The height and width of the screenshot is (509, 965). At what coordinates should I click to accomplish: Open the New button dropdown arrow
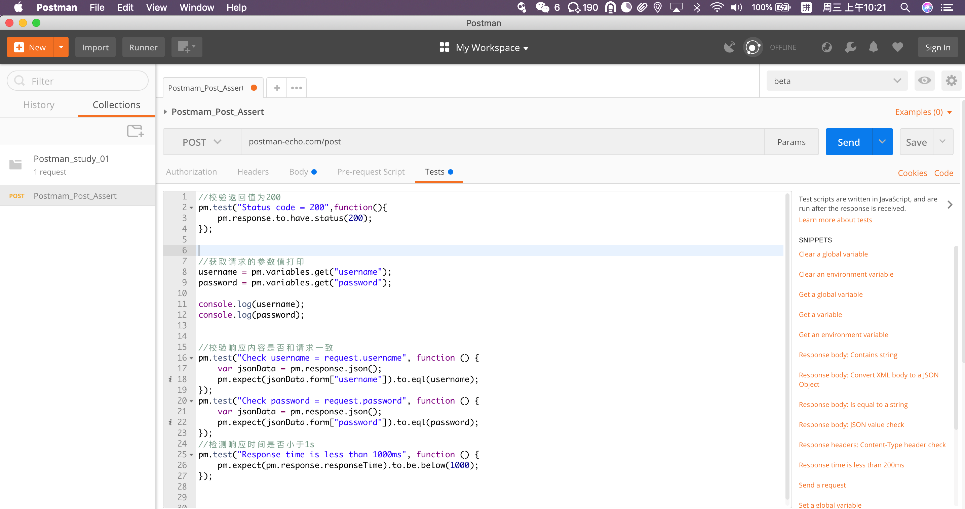pyautogui.click(x=61, y=47)
